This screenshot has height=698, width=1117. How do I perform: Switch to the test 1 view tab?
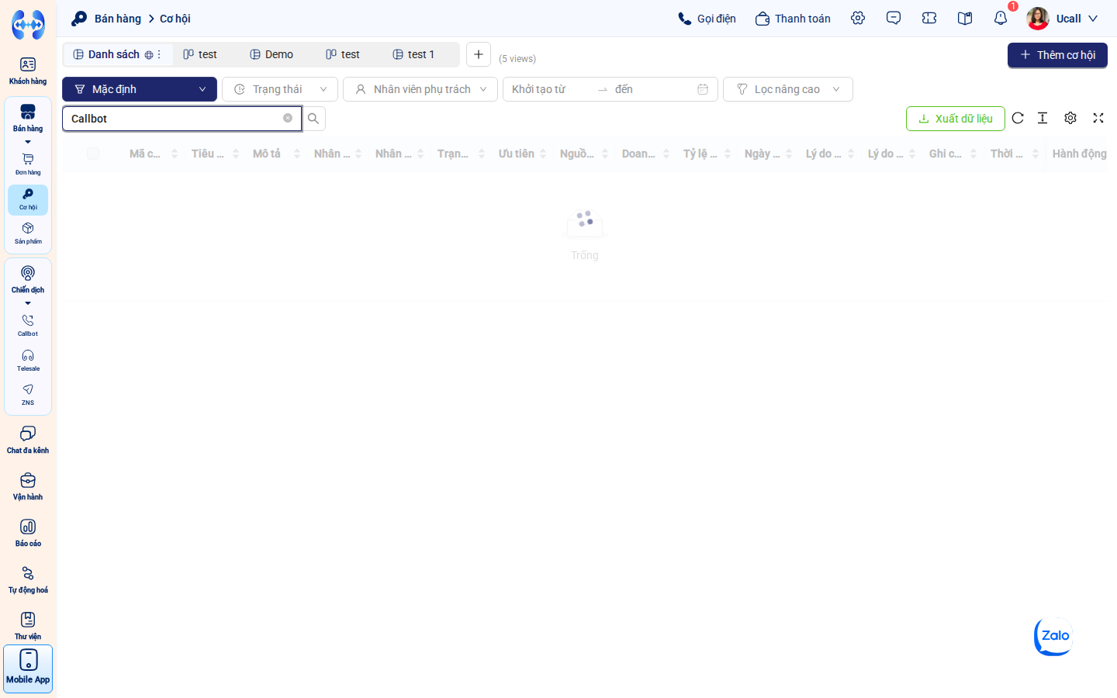pyautogui.click(x=413, y=54)
